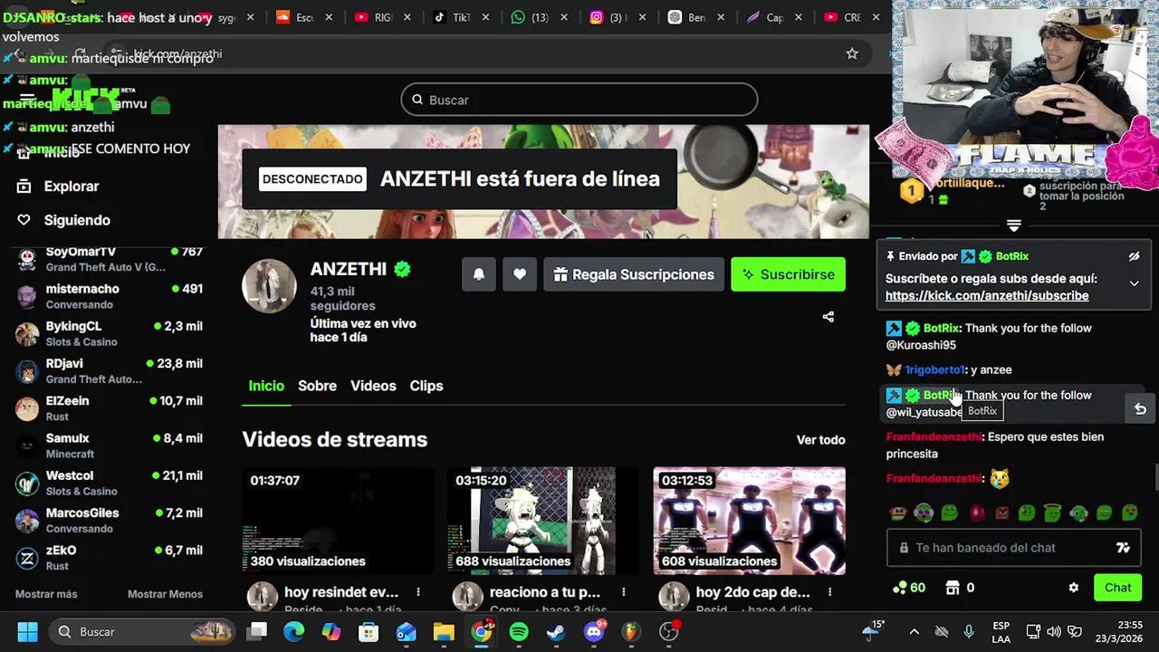Open the 03:15:20 stream video thumbnail
Viewport: 1159px width, 652px height.
543,521
